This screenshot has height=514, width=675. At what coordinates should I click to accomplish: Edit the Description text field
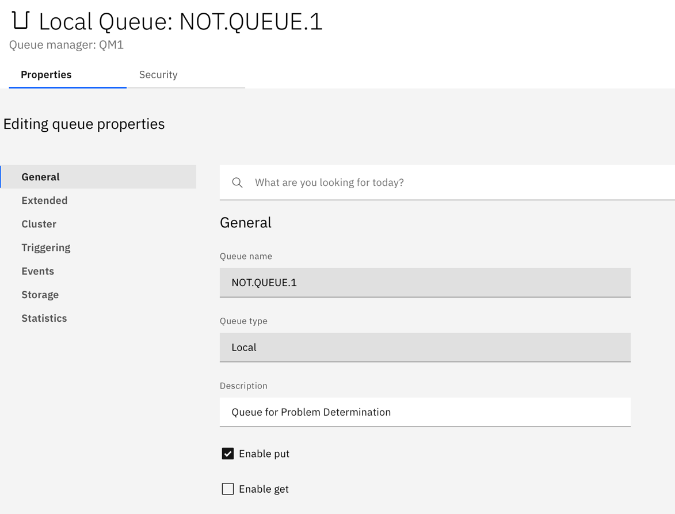coord(425,412)
